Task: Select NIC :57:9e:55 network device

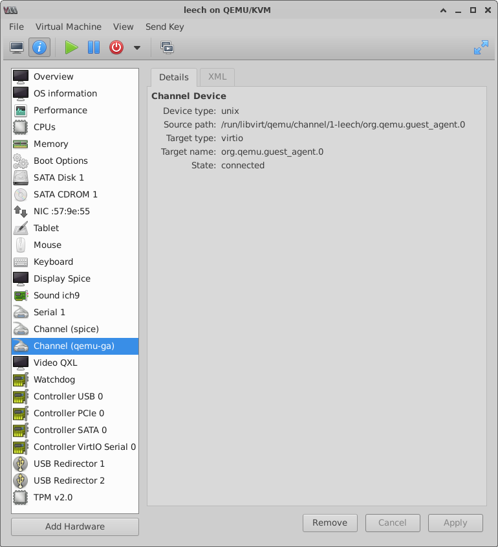Action: click(x=61, y=211)
